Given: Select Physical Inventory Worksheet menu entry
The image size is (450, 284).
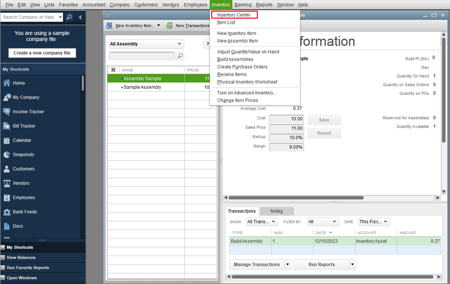Looking at the screenshot, I should 247,82.
